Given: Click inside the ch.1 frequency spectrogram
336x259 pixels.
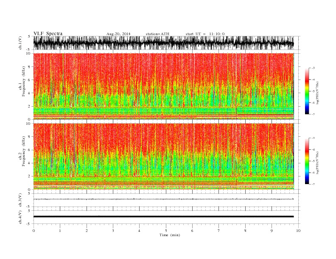Looking at the screenshot, I should pyautogui.click(x=163, y=86).
